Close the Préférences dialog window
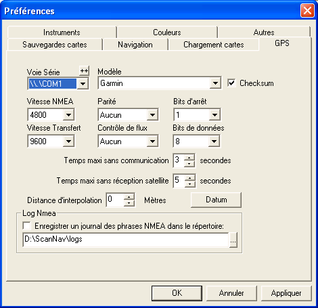 click(x=307, y=10)
